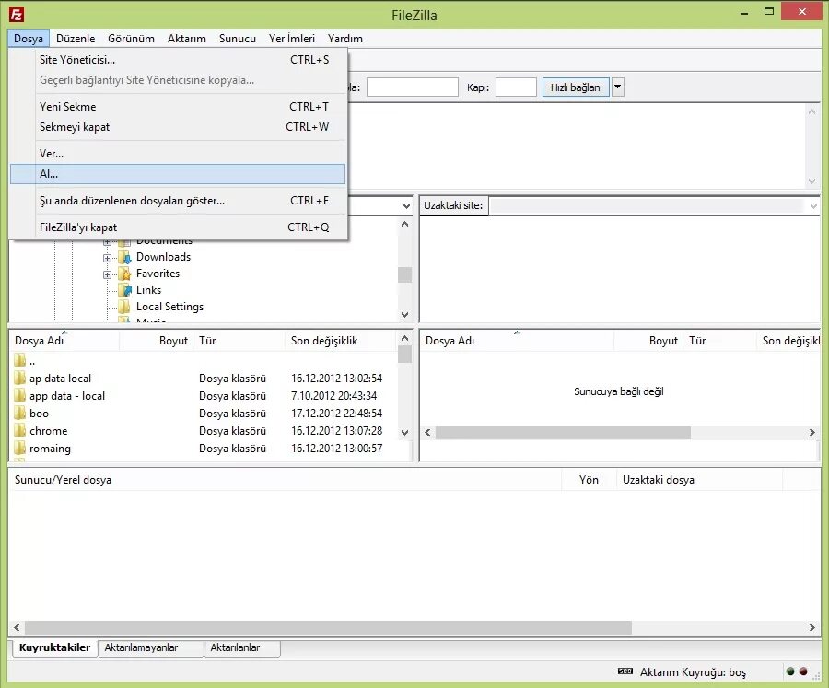Image resolution: width=829 pixels, height=688 pixels.
Task: Select the 'Local Settings' tree entry
Action: tap(169, 307)
